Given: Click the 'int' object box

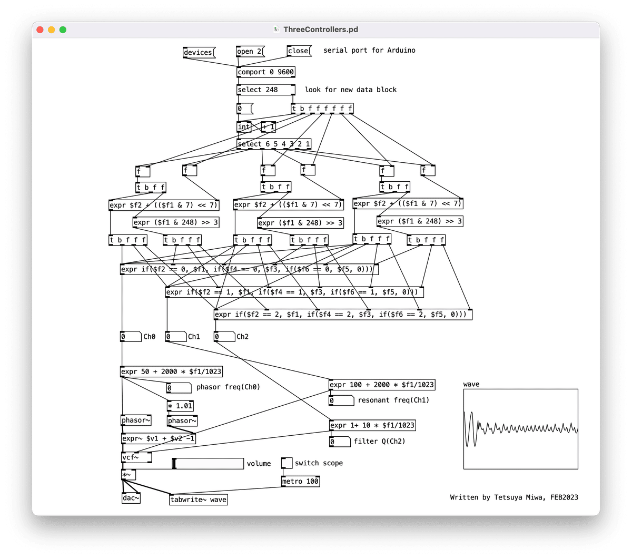Looking at the screenshot, I should click(x=244, y=126).
